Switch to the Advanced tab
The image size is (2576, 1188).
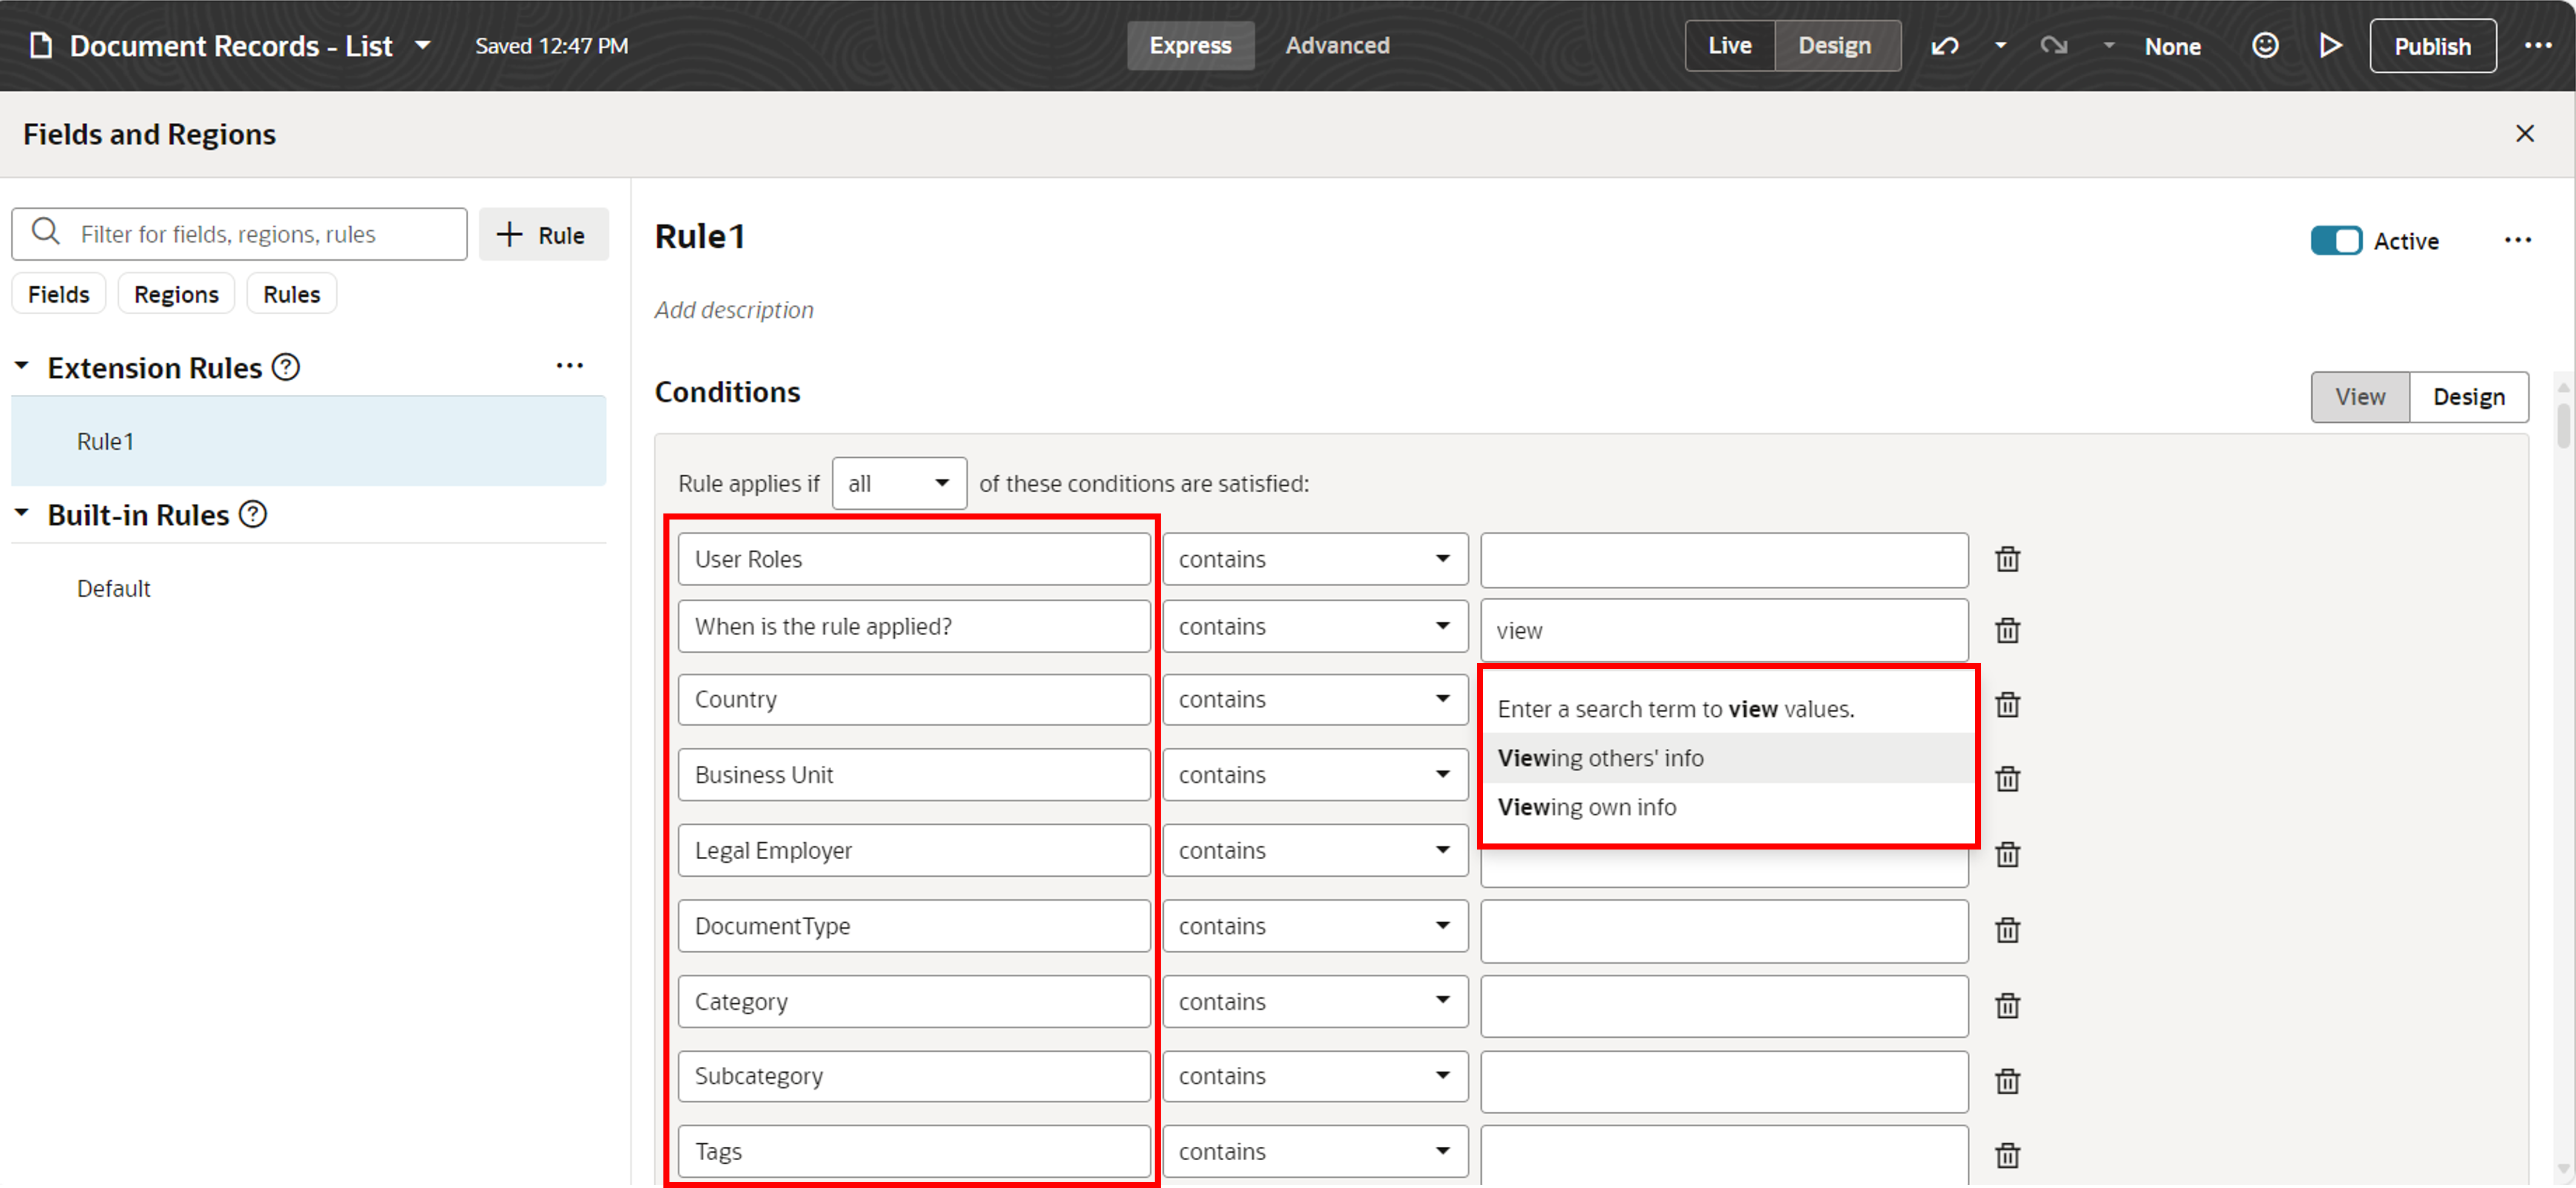pos(1337,46)
